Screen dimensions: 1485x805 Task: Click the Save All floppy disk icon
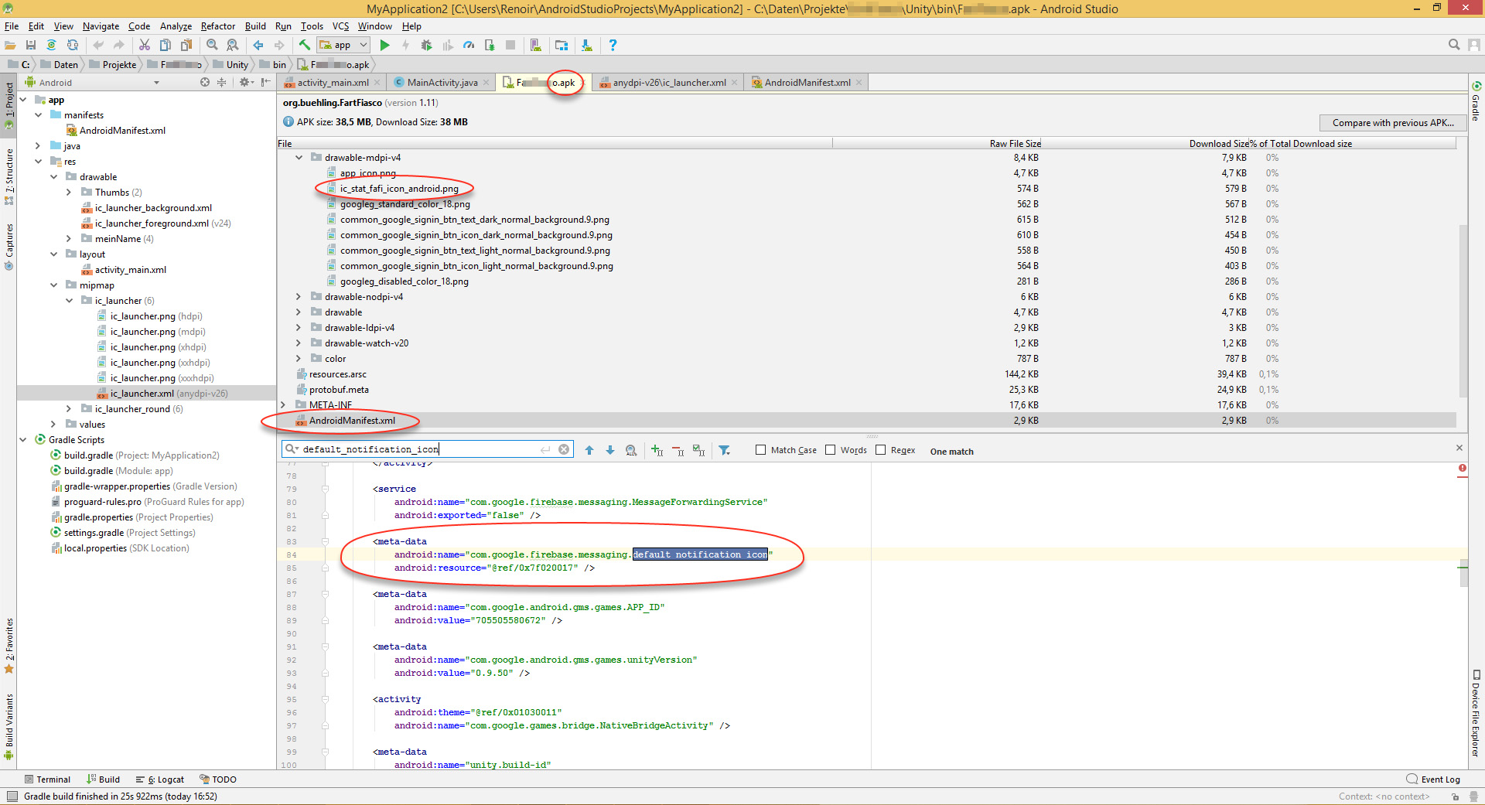(x=31, y=46)
